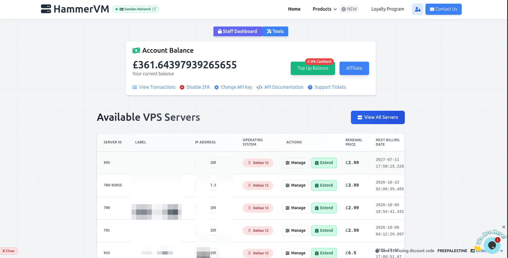Click Debian 12 badge for server 791
This screenshot has width=508, height=258.
point(258,231)
